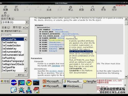The height and width of the screenshot is (96, 128).
Task: Switch to the Microsoft... help viewer taskbar button
Action: [x=73, y=81]
